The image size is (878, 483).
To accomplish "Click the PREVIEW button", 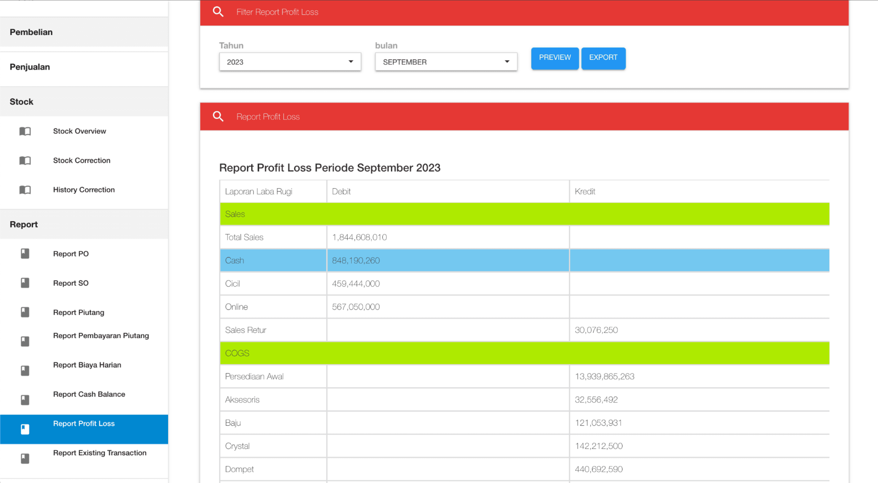I will [555, 58].
